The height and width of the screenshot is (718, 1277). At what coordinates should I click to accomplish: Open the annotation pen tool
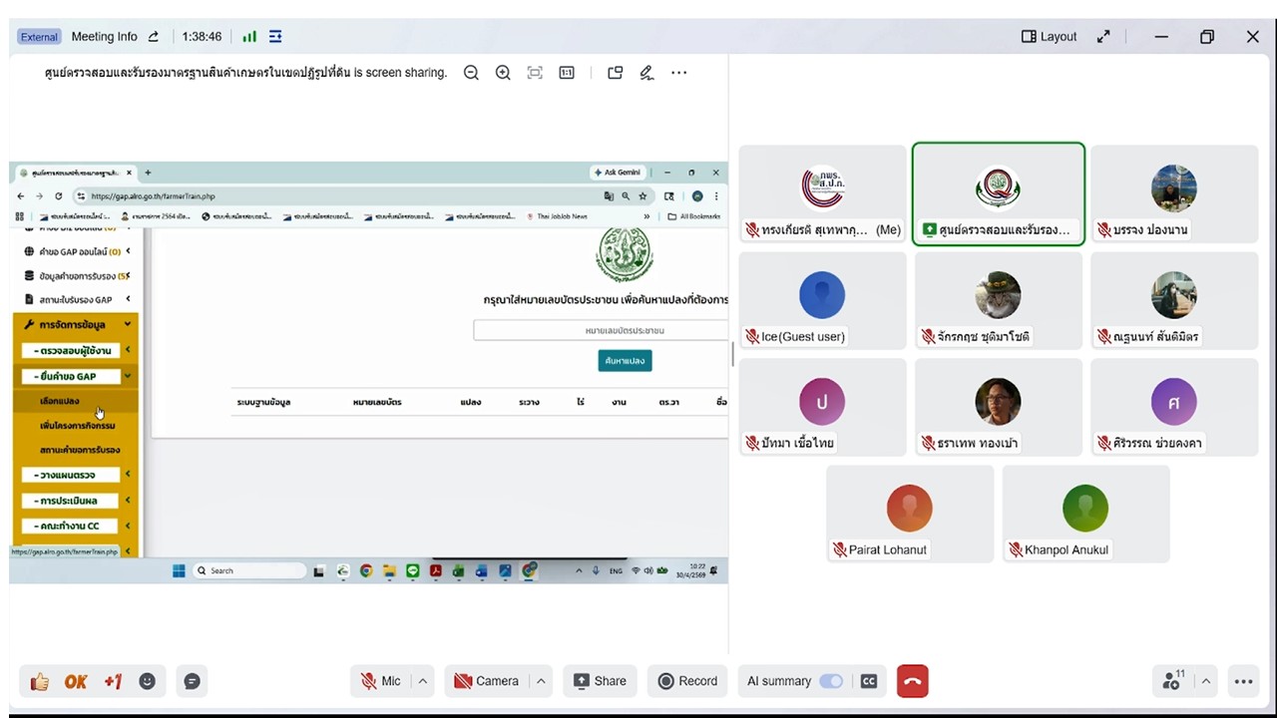(x=646, y=73)
